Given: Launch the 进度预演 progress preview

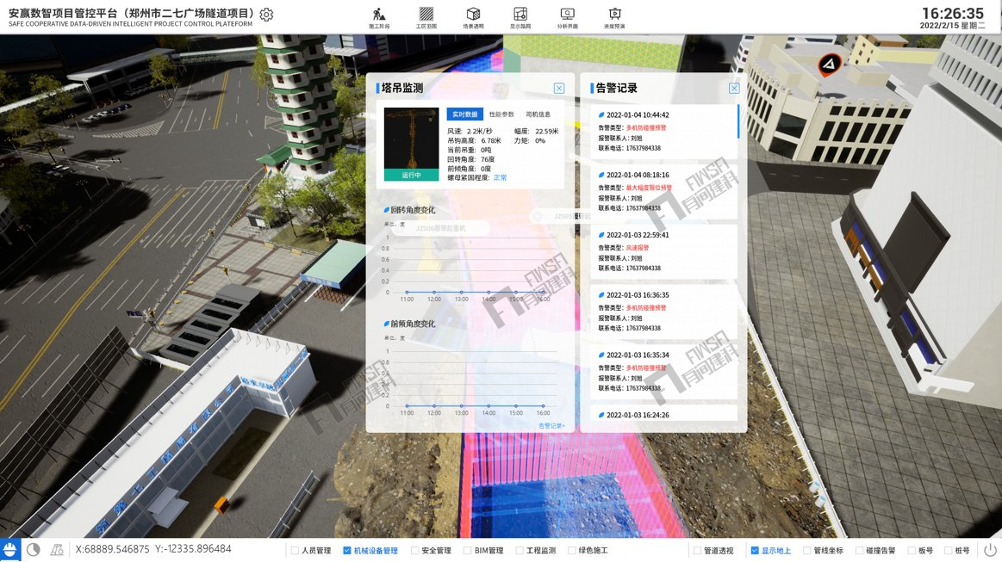Looking at the screenshot, I should point(614,18).
